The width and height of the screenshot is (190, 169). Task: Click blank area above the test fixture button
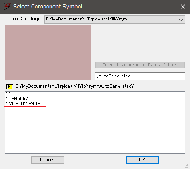coord(140,43)
